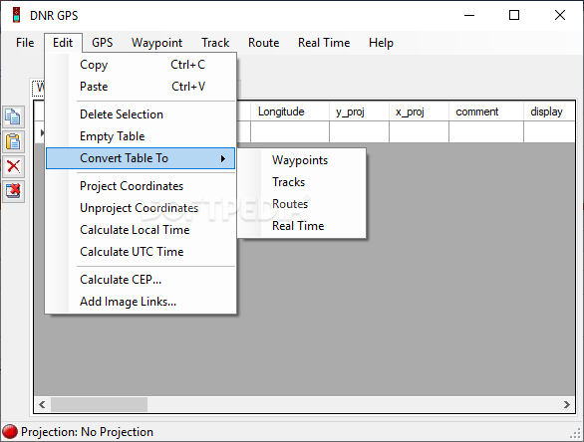Image resolution: width=584 pixels, height=442 pixels.
Task: Click the x_proj column header
Action: [x=419, y=111]
